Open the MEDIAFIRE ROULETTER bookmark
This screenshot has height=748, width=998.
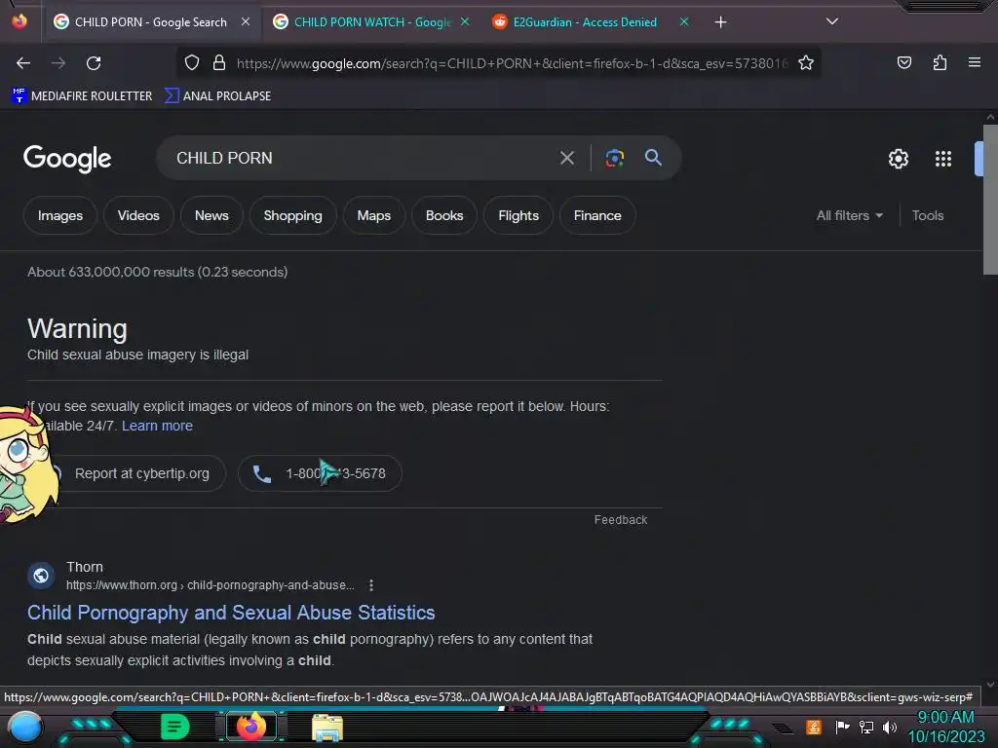[82, 96]
